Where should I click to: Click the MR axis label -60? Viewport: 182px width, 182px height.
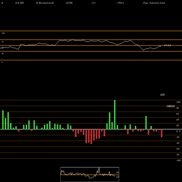(178, 149)
